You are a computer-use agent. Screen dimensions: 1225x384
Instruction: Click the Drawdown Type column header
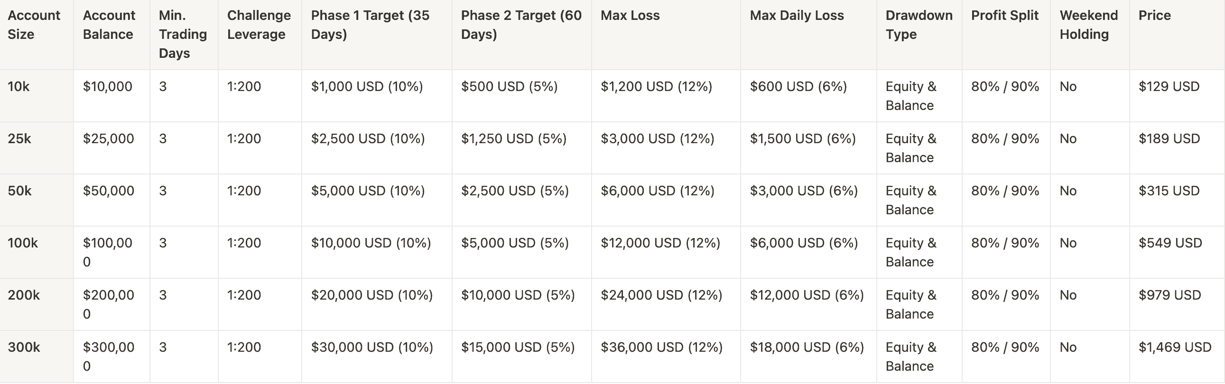coord(918,25)
